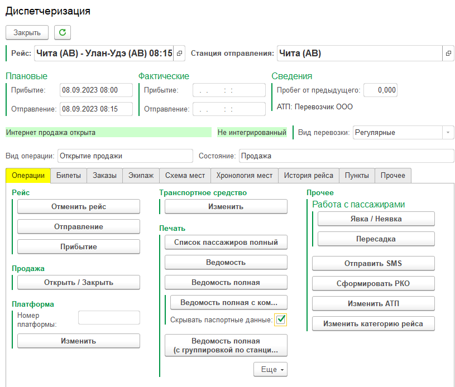Viewport: 455px width, 387px height.
Task: Print Список пассажиров полный
Action: click(x=226, y=242)
